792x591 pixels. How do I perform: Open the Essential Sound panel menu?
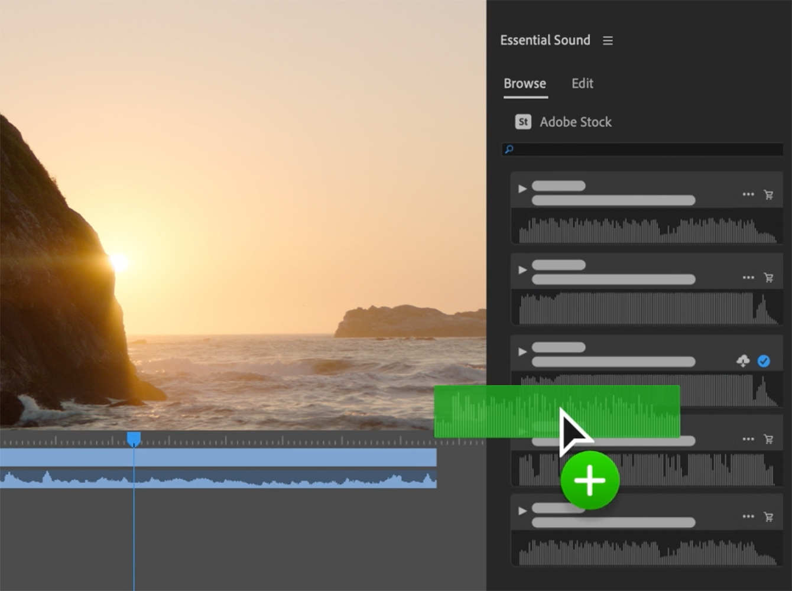(x=608, y=41)
